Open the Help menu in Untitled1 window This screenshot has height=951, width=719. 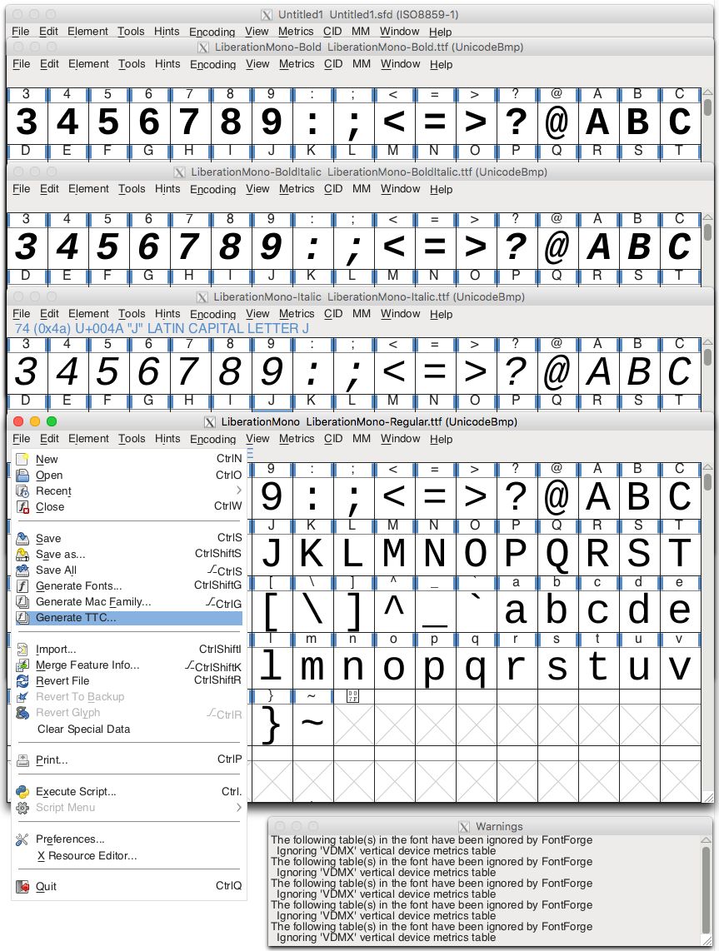click(x=441, y=32)
